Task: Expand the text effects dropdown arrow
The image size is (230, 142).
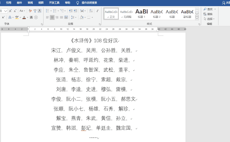Action: click(13, 18)
